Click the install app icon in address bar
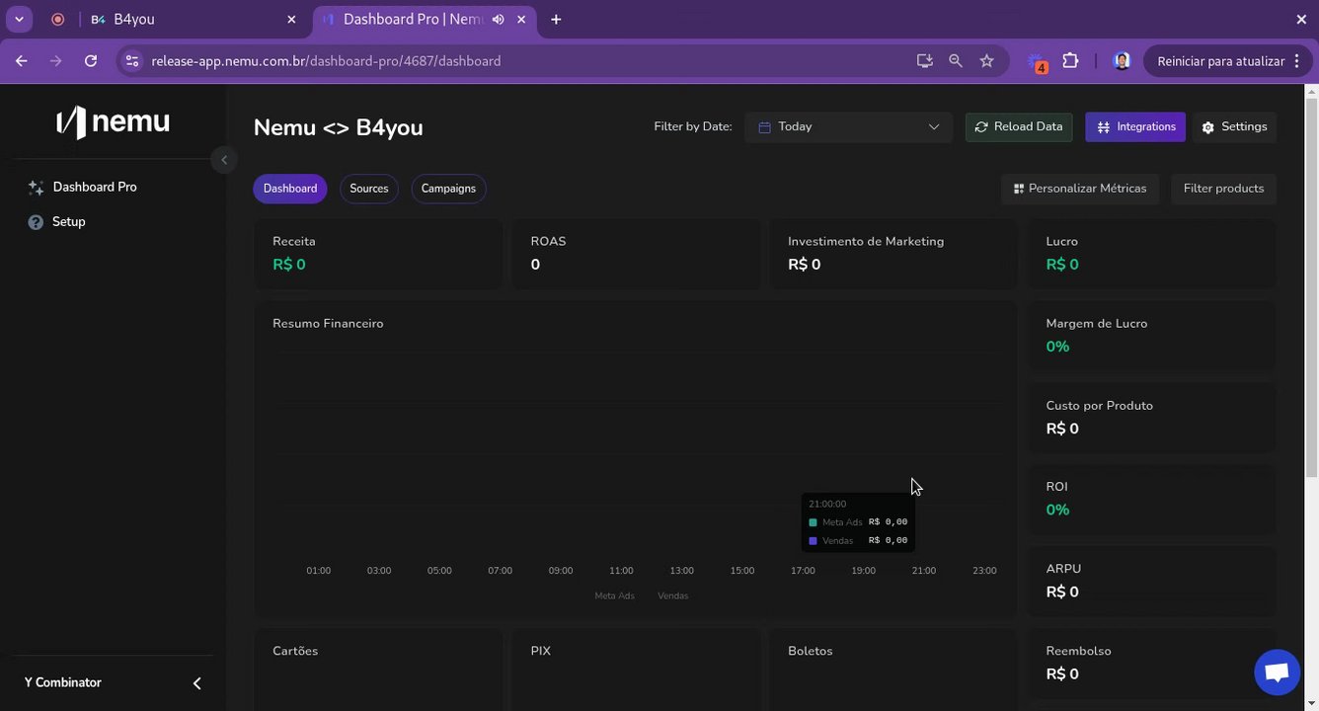The height and width of the screenshot is (711, 1319). coord(924,60)
